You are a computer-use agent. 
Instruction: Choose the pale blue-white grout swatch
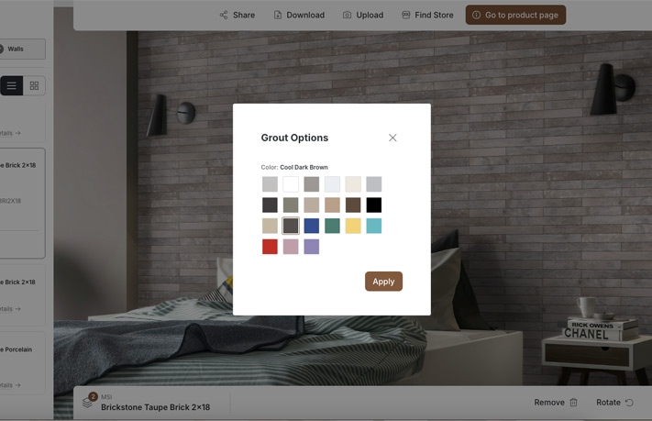pyautogui.click(x=332, y=184)
